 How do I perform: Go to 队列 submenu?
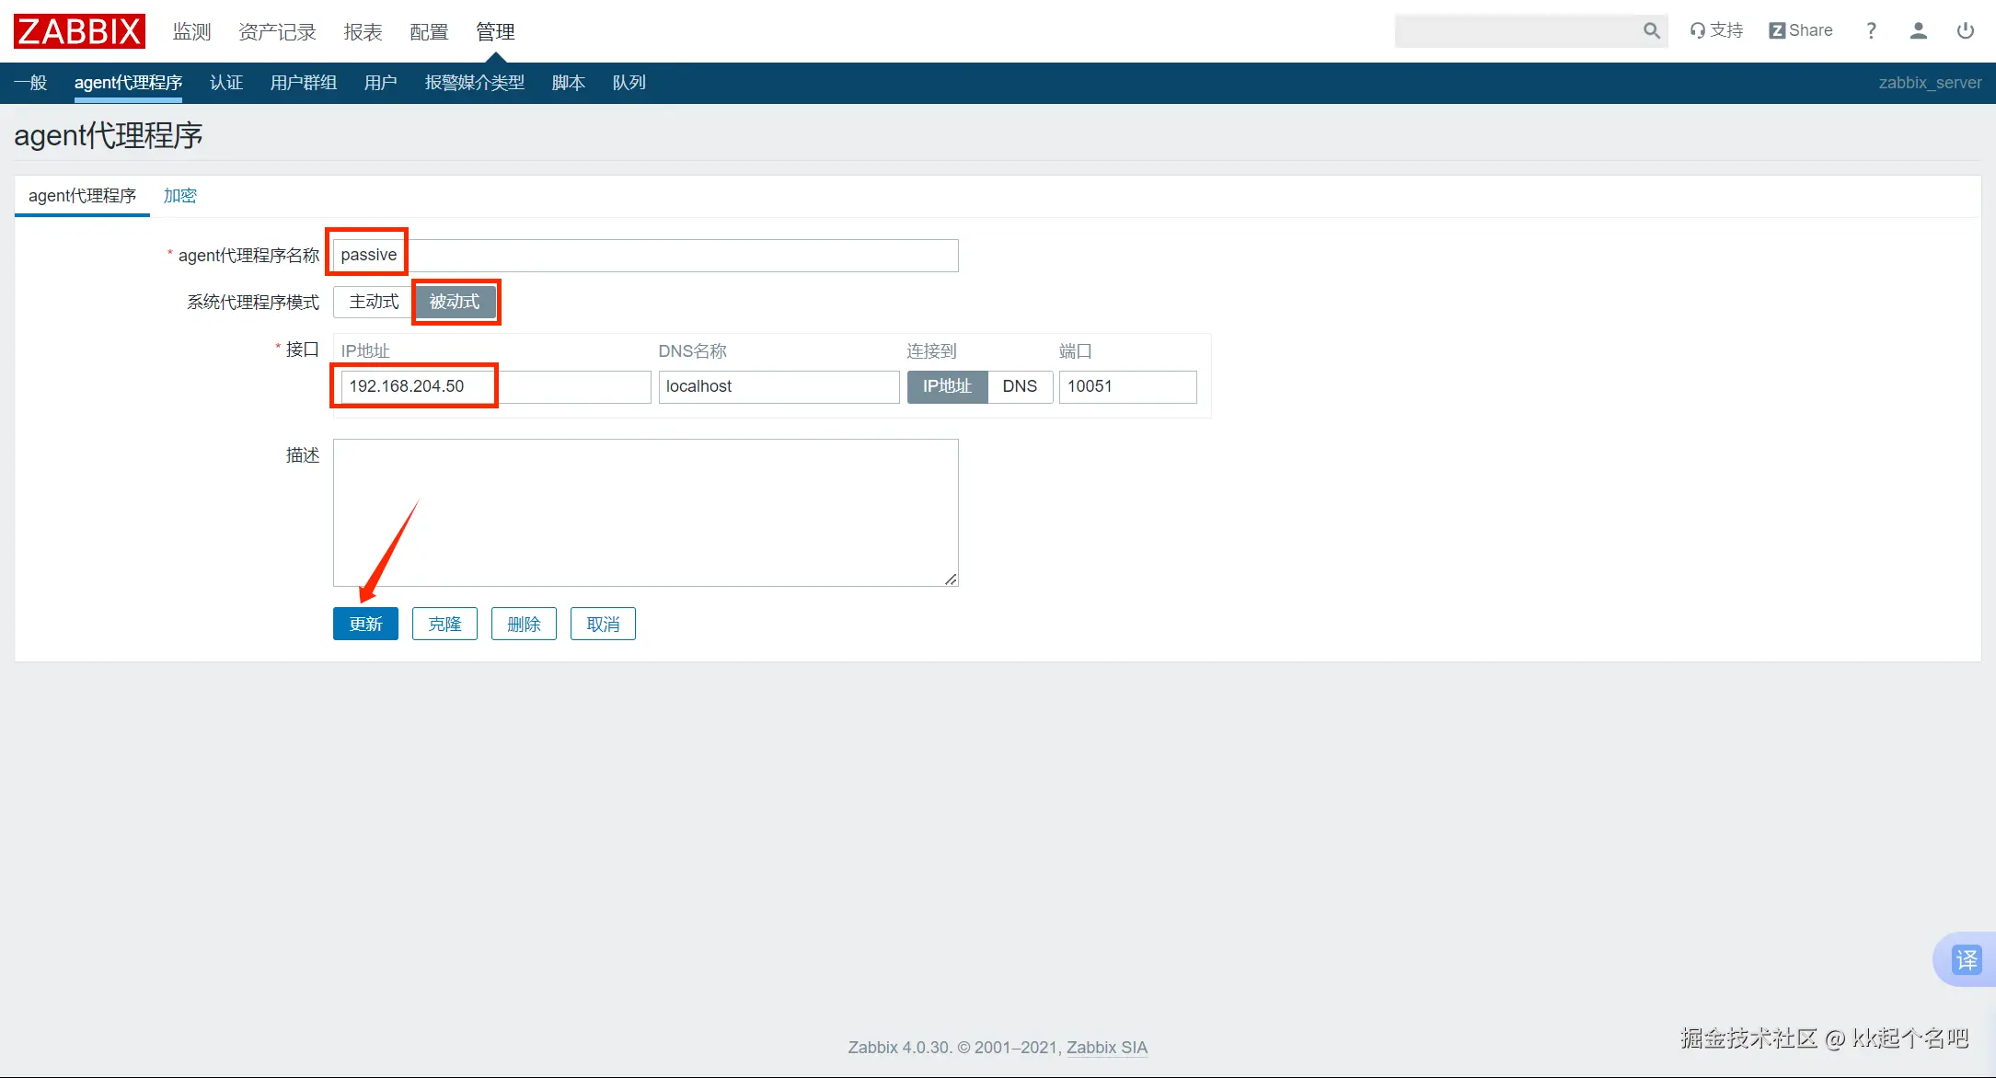click(x=629, y=83)
